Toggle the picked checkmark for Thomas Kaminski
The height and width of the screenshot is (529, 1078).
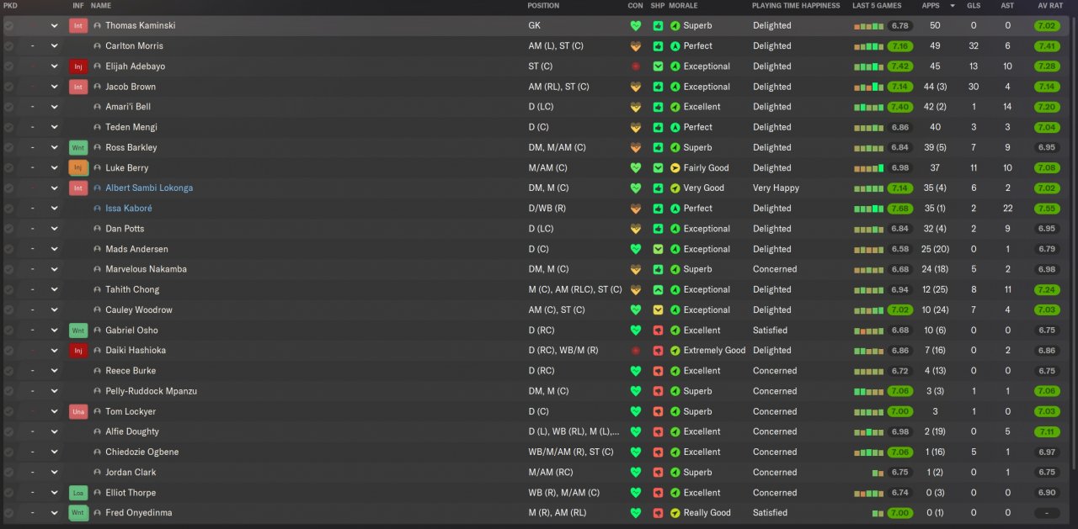(8, 26)
